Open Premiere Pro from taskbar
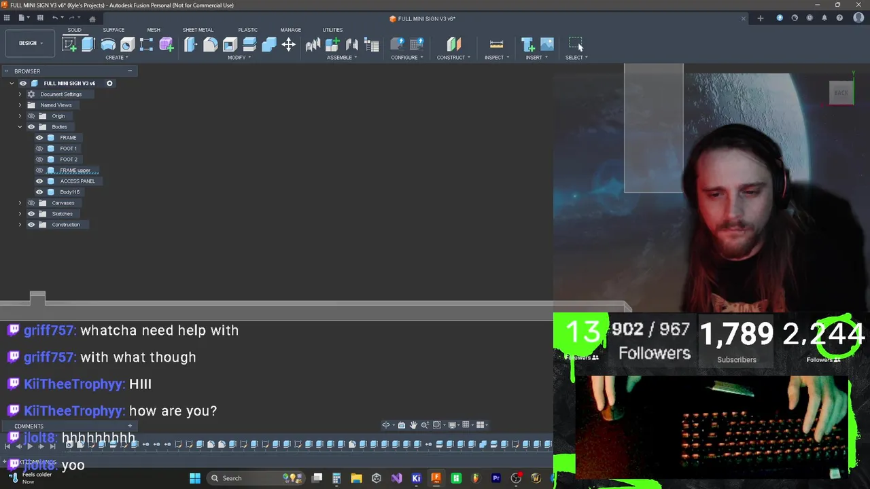This screenshot has height=489, width=870. [496, 478]
